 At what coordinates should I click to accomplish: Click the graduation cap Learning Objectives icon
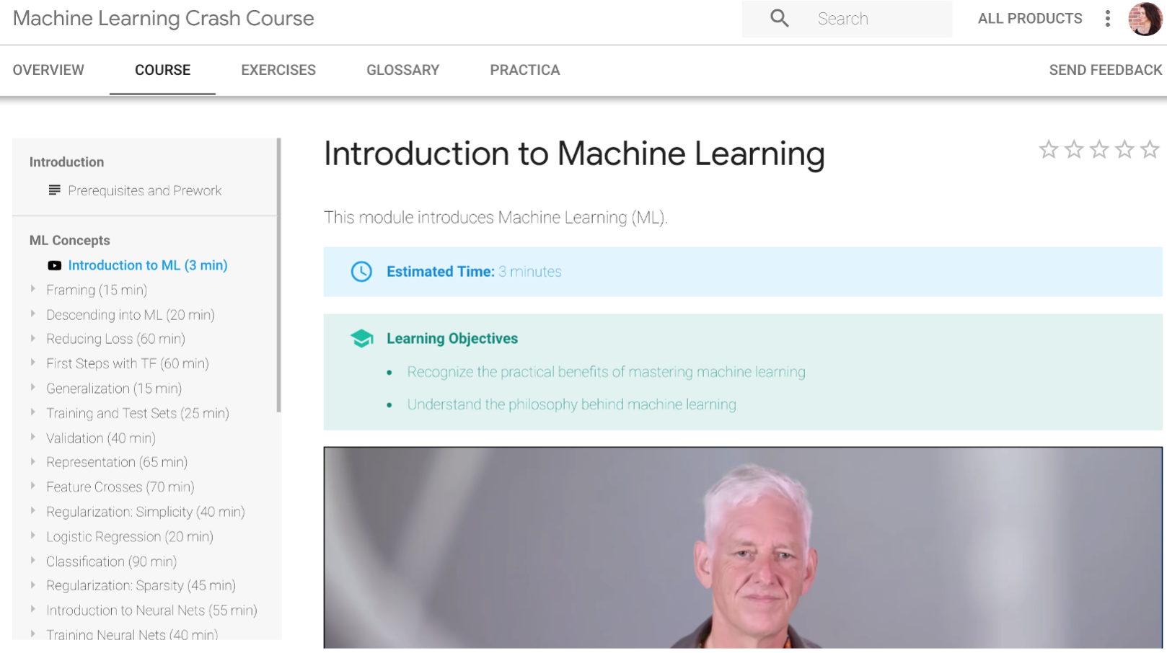(362, 337)
